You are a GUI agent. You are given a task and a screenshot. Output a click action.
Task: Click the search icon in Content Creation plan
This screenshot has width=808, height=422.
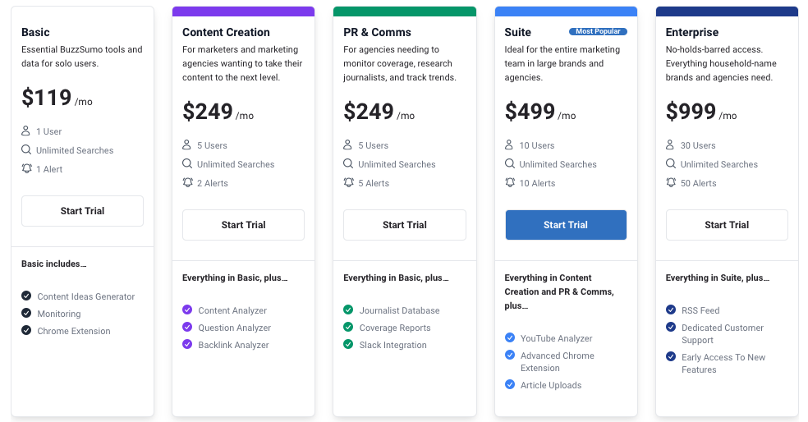tap(187, 164)
